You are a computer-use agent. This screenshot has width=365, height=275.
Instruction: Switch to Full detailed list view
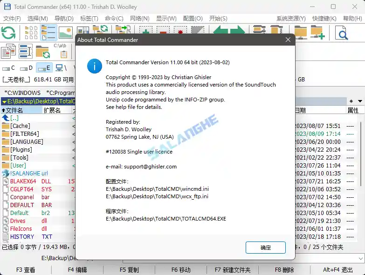(x=48, y=33)
